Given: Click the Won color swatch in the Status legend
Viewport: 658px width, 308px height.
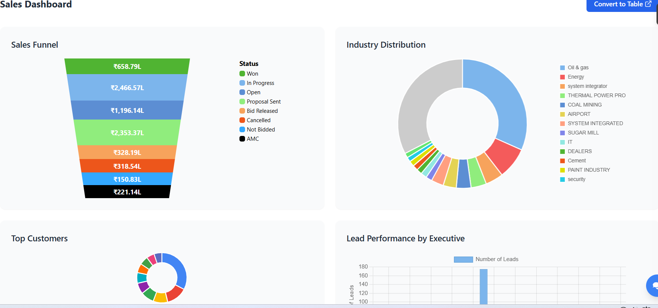Looking at the screenshot, I should [242, 74].
